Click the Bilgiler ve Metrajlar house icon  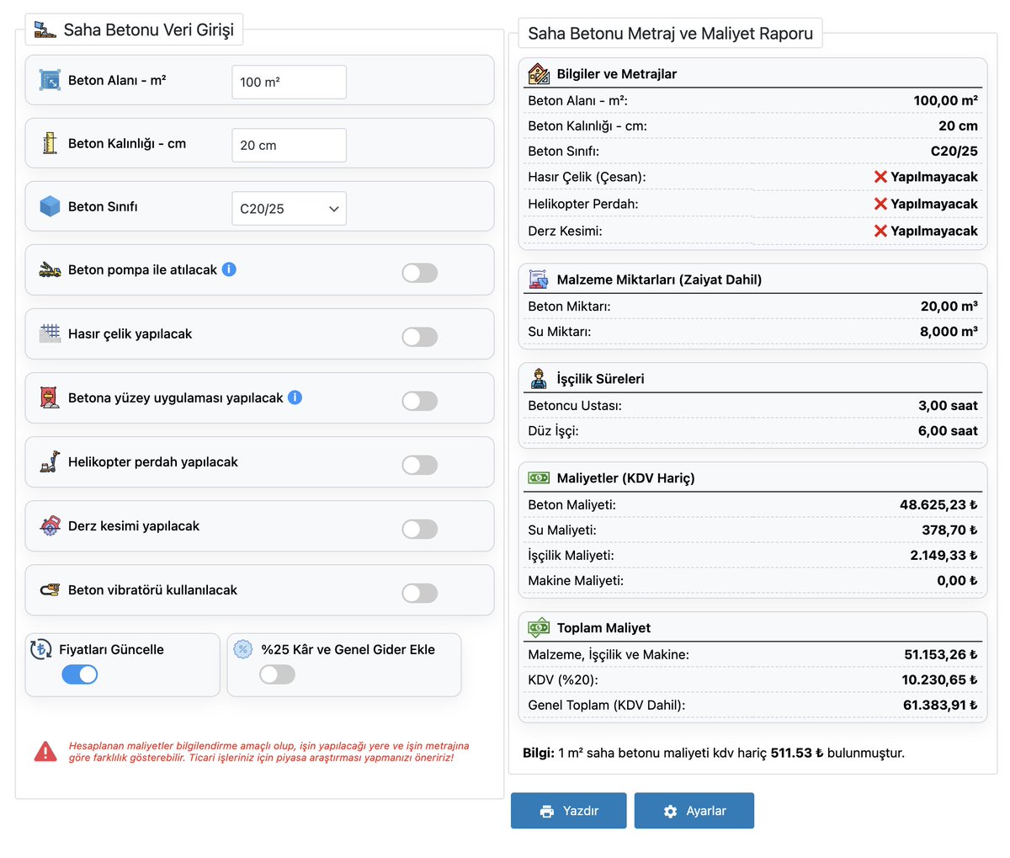(539, 74)
